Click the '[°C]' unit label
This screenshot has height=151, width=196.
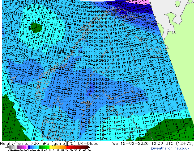click(x=71, y=144)
